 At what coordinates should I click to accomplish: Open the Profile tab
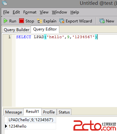[x=49, y=112]
